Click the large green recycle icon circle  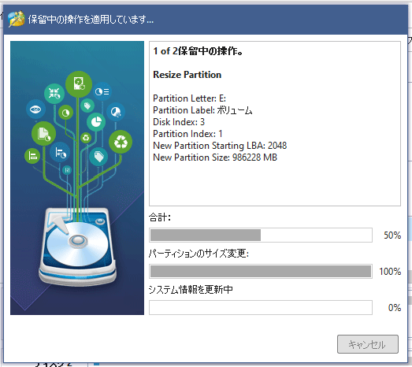(x=121, y=142)
